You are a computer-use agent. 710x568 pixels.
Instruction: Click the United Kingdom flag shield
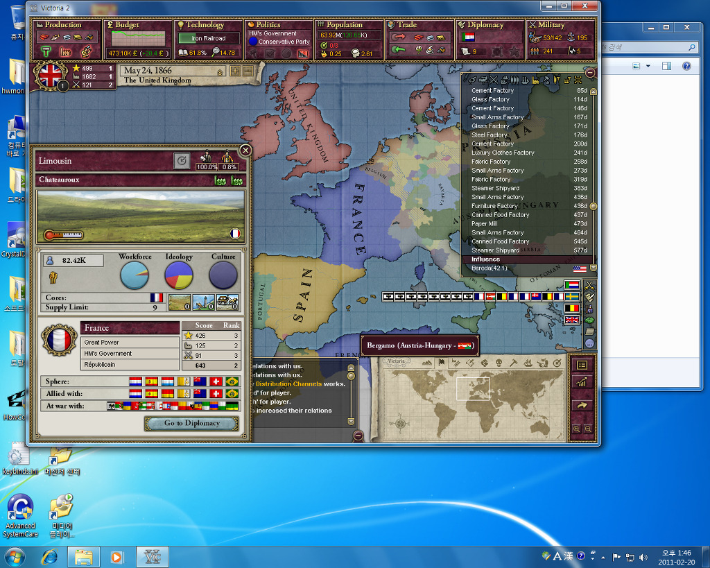50,76
